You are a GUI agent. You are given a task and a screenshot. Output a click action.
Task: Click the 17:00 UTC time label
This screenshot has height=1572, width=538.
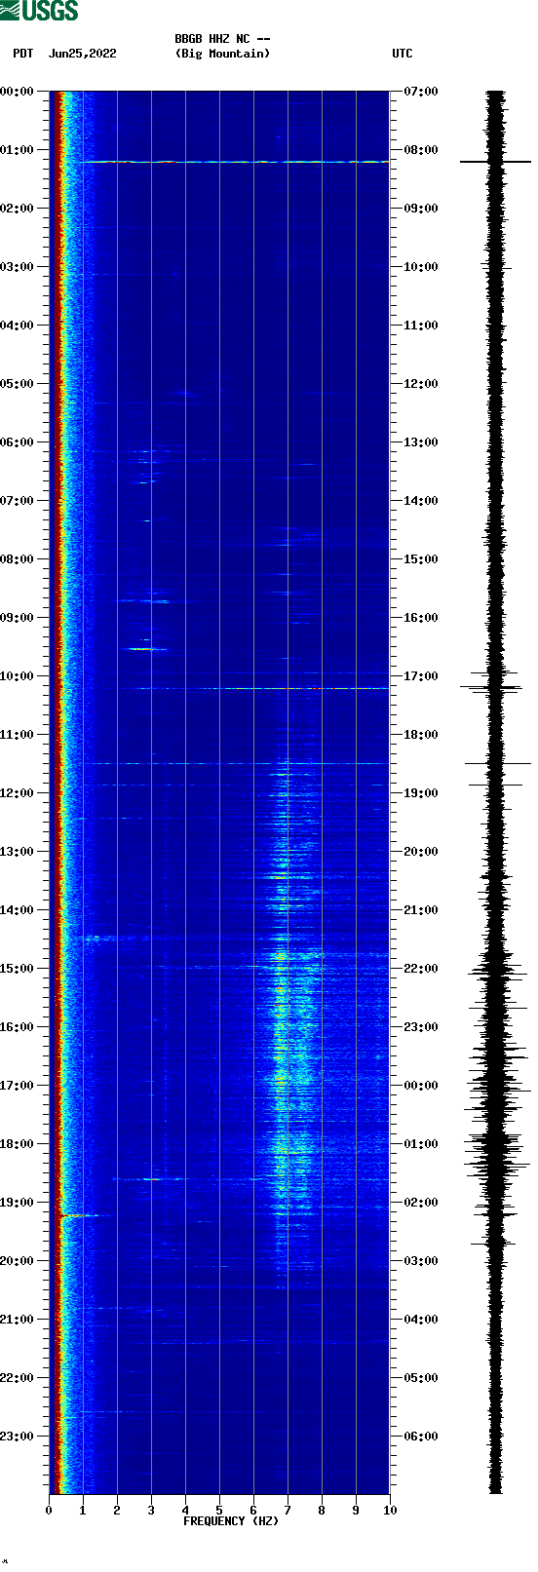coord(421,676)
